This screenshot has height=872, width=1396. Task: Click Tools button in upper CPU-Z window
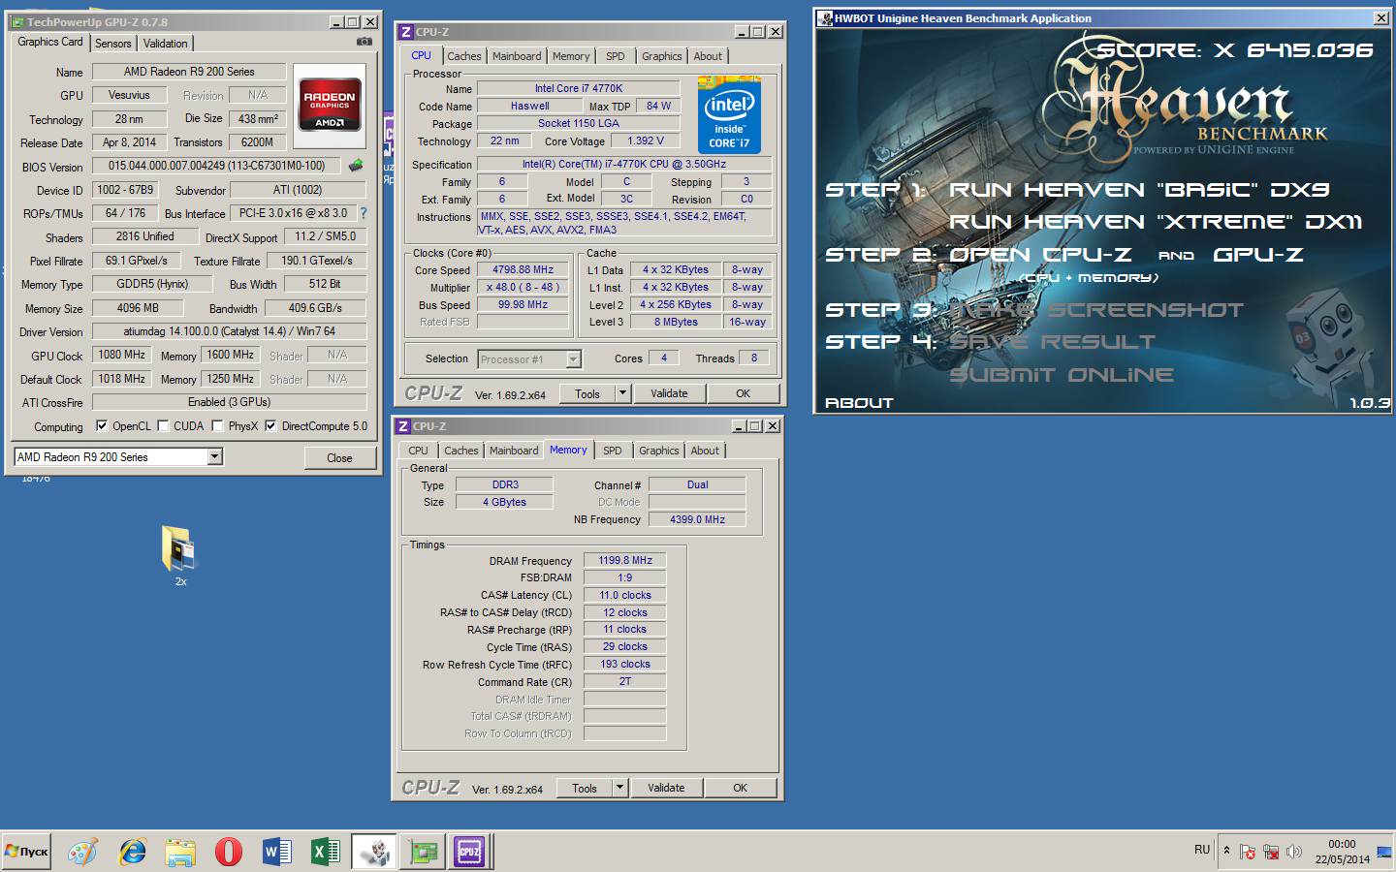coord(587,393)
